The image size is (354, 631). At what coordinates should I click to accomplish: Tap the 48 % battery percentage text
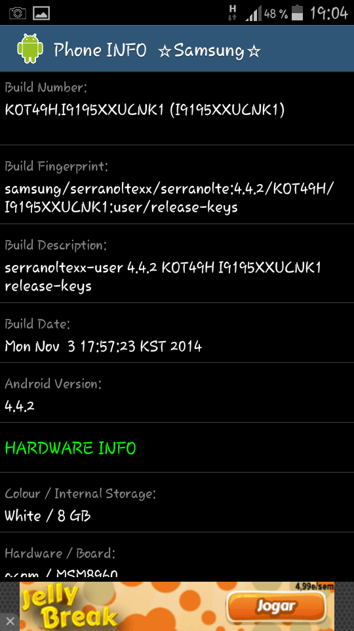[276, 14]
